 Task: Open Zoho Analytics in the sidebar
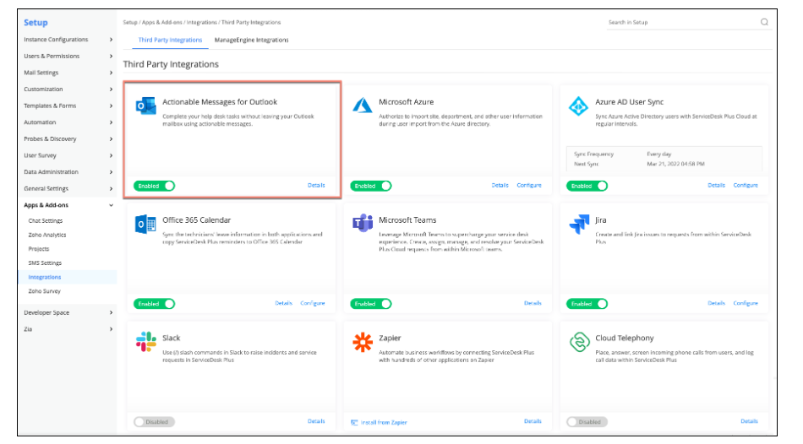[x=47, y=235]
